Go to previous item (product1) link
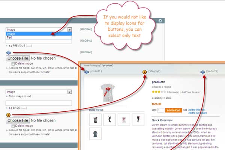The image size is (225, 150). pos(96,71)
